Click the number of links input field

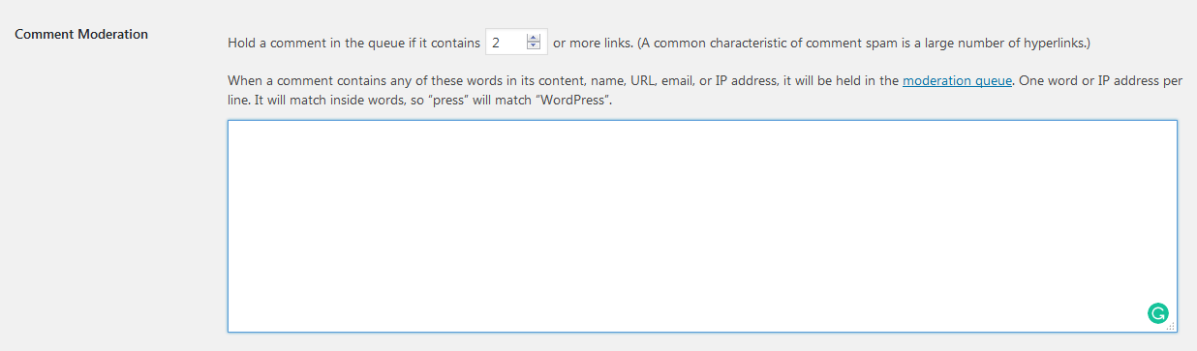coord(515,43)
